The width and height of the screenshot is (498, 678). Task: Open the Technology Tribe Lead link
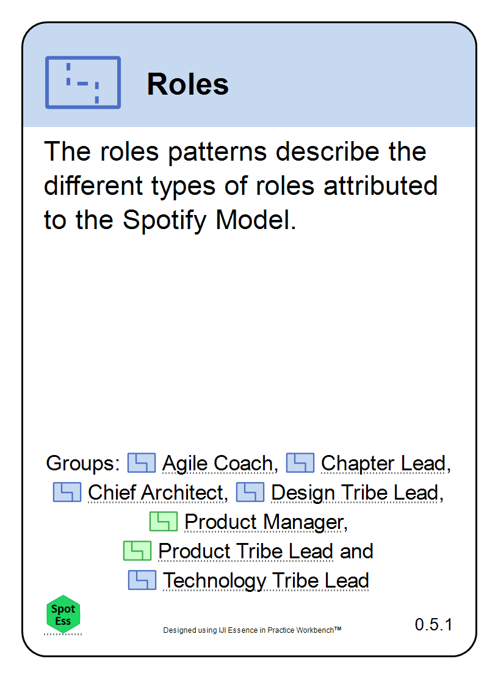pos(266,581)
